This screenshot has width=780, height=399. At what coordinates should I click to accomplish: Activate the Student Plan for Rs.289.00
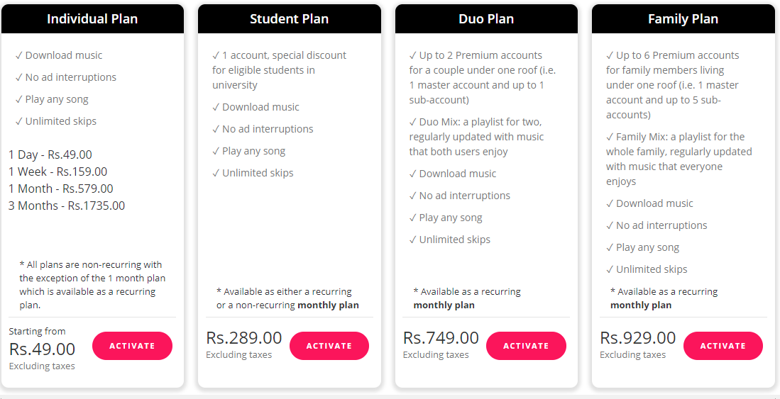tap(329, 346)
